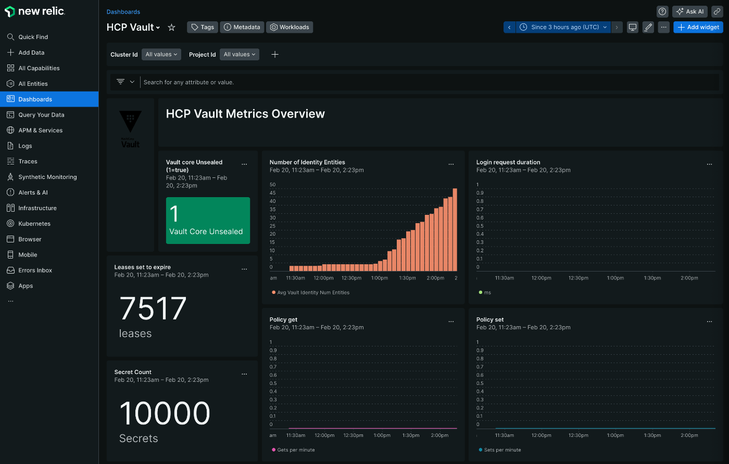Click the Kubernetes icon in sidebar
729x464 pixels.
10,224
